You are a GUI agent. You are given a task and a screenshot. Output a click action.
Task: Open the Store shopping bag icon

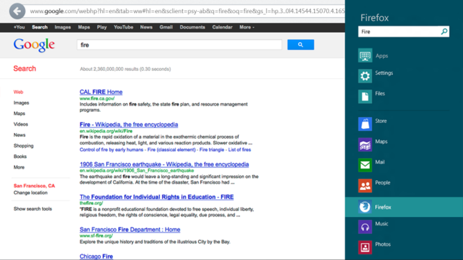click(365, 124)
